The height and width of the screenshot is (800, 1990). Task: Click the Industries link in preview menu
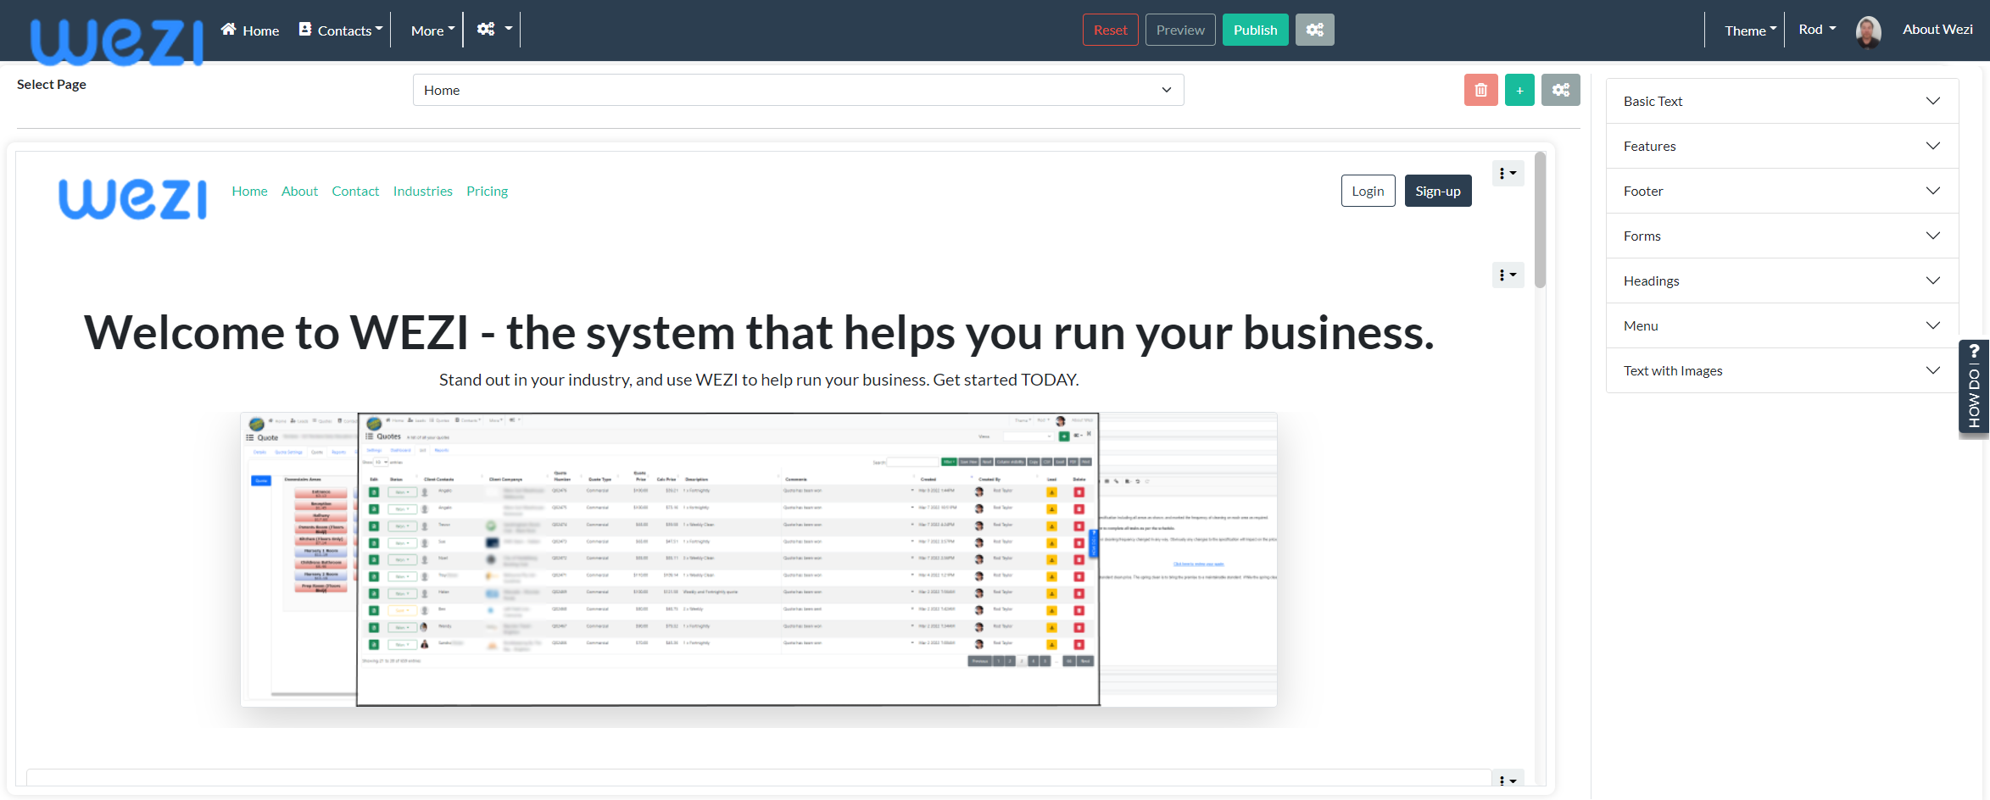pyautogui.click(x=422, y=192)
